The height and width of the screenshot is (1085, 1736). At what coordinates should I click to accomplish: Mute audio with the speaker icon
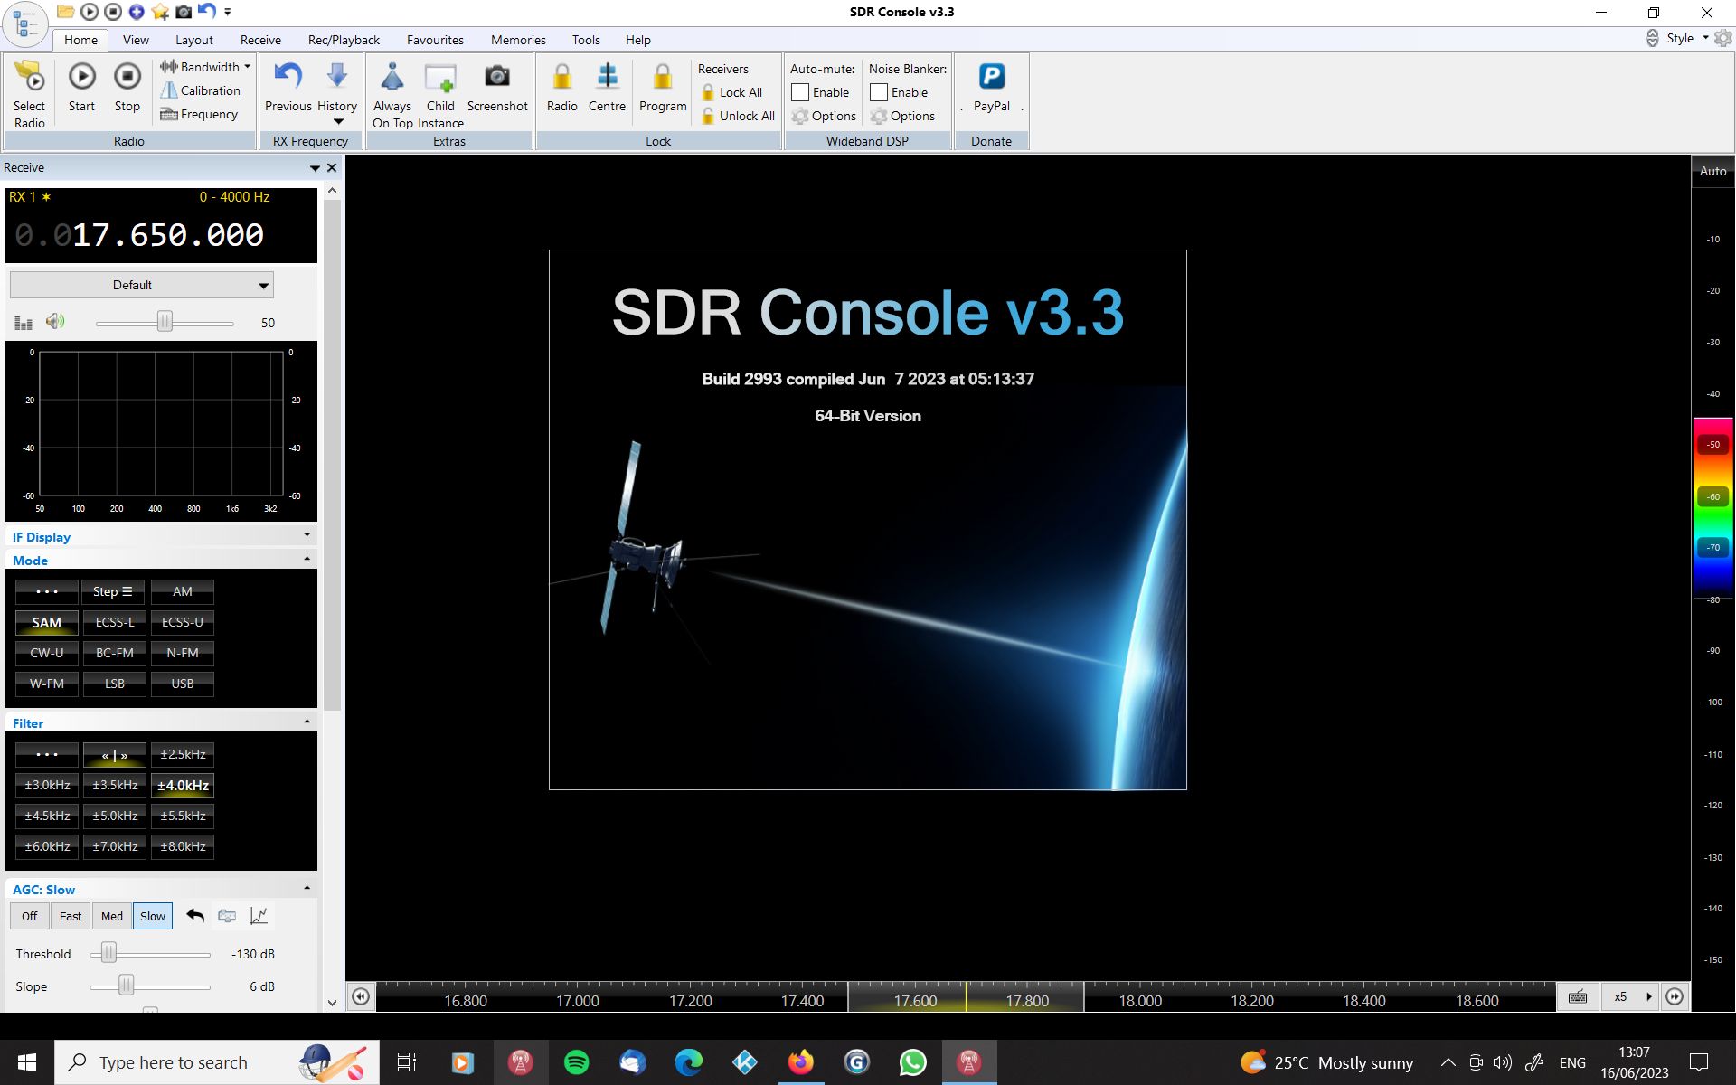(55, 322)
